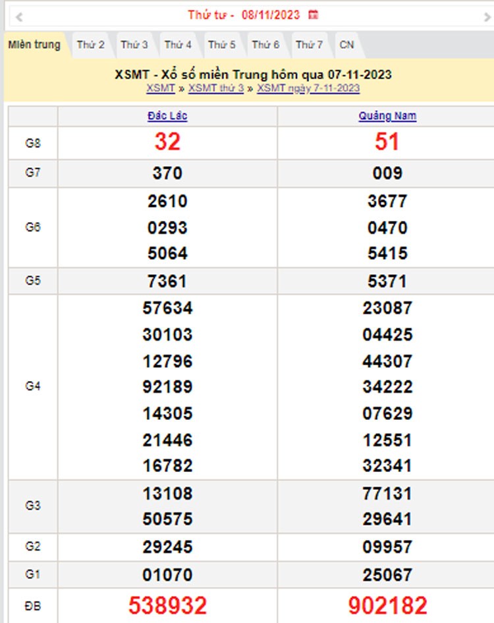Open the Đắc Lắc province link
This screenshot has height=623, width=494.
point(167,116)
